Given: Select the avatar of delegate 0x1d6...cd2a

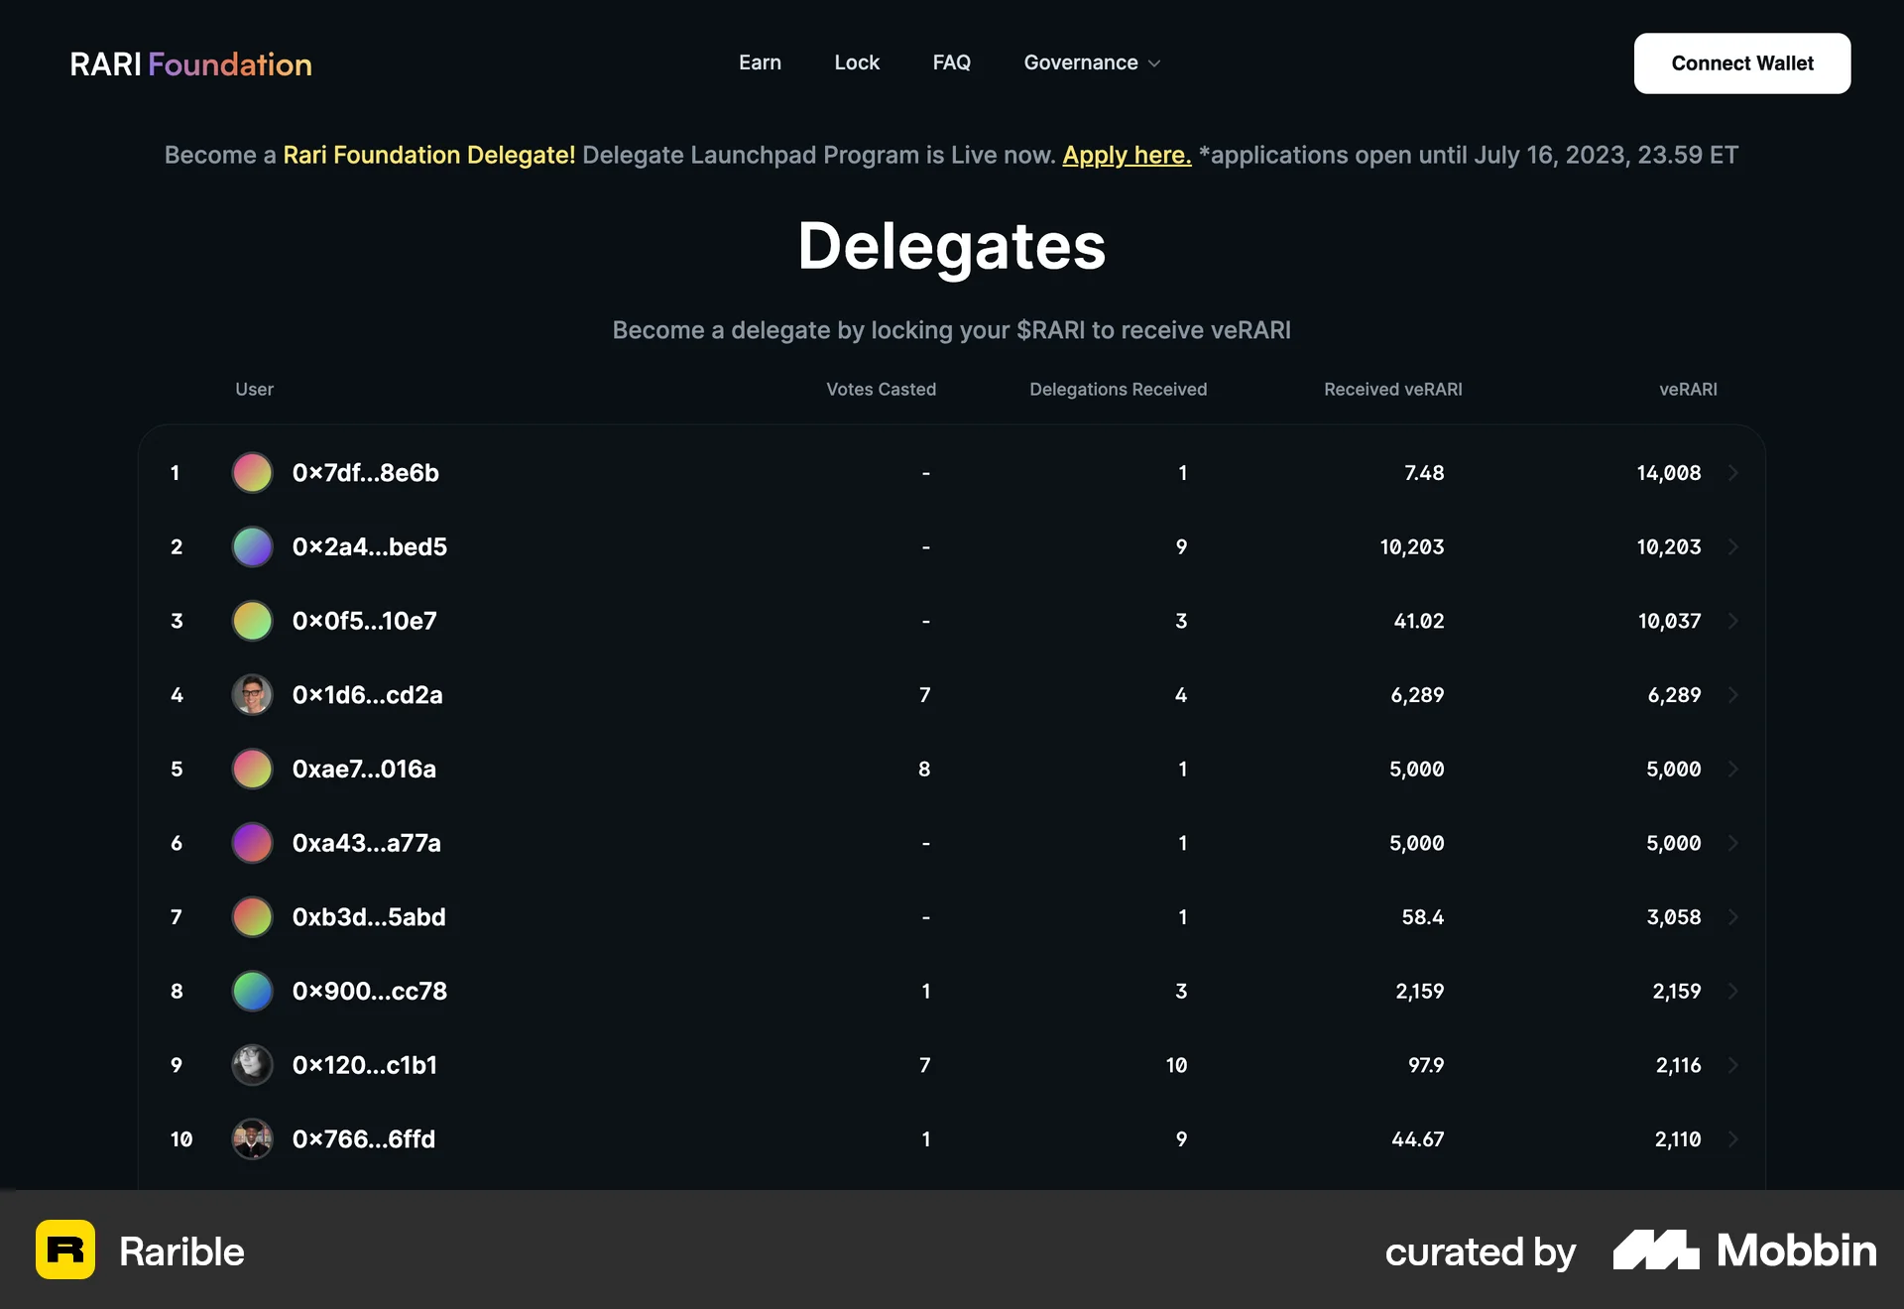Looking at the screenshot, I should (x=252, y=694).
